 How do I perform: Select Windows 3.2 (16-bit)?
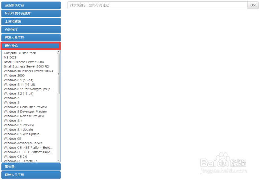[19, 93]
